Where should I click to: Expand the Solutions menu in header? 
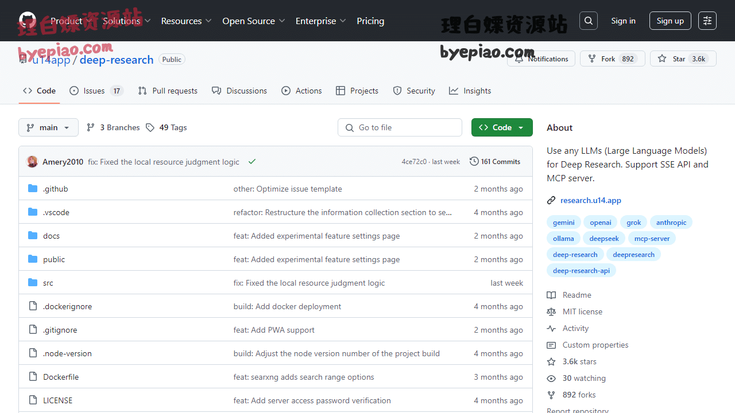pyautogui.click(x=126, y=21)
